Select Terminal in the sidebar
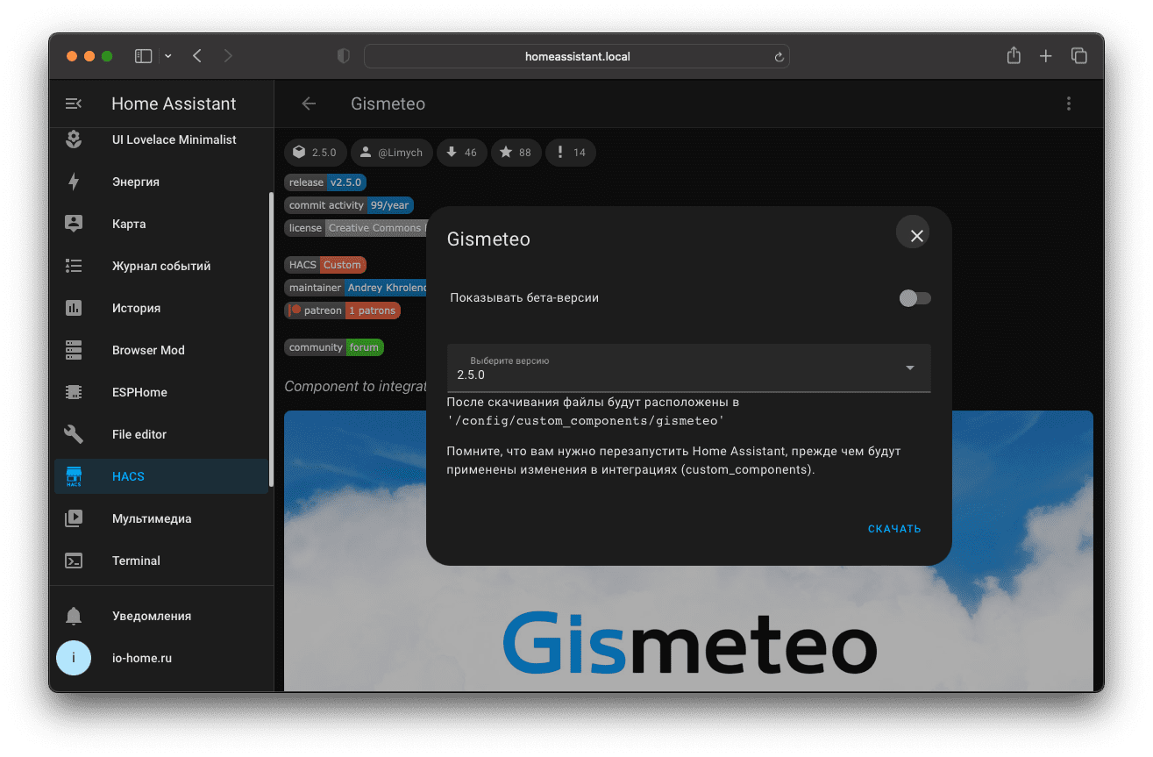This screenshot has width=1153, height=757. coord(161,561)
